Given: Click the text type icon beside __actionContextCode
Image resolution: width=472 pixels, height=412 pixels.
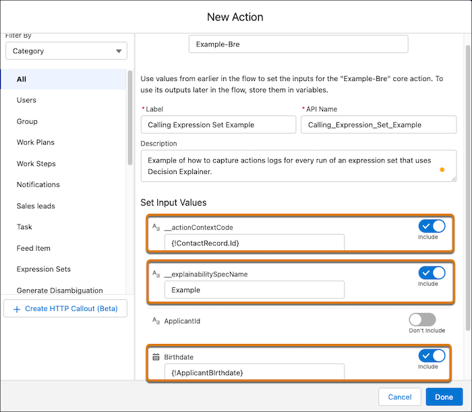Looking at the screenshot, I should click(x=156, y=228).
